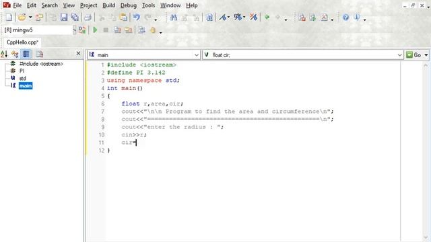Image resolution: width=431 pixels, height=242 pixels.
Task: Click the next-bookmark flag icon
Action: pos(238,17)
